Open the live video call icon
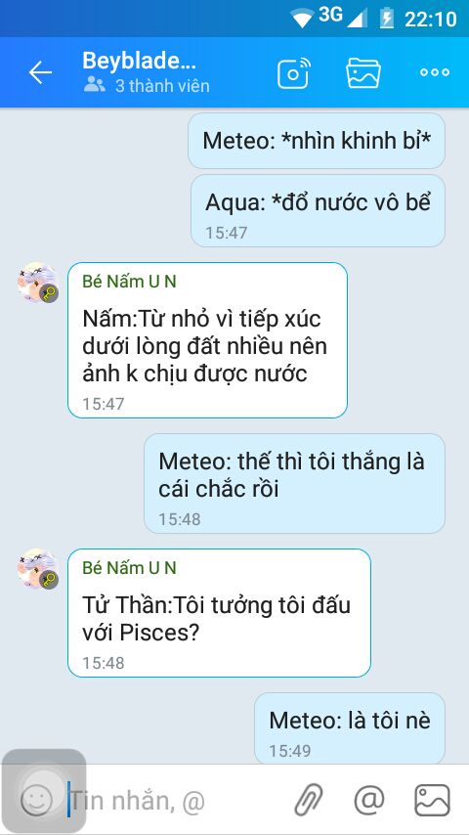Viewport: 469px width, 835px height. (294, 72)
